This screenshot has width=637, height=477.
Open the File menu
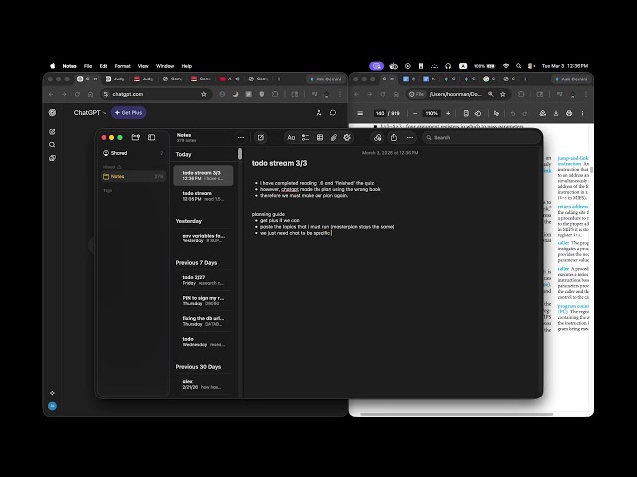tap(88, 66)
